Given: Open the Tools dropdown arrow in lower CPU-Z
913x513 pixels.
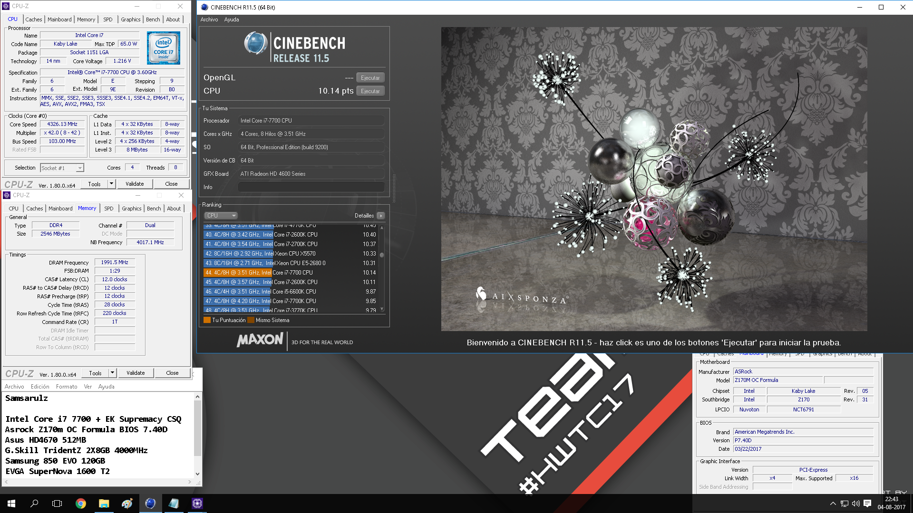Looking at the screenshot, I should [112, 373].
